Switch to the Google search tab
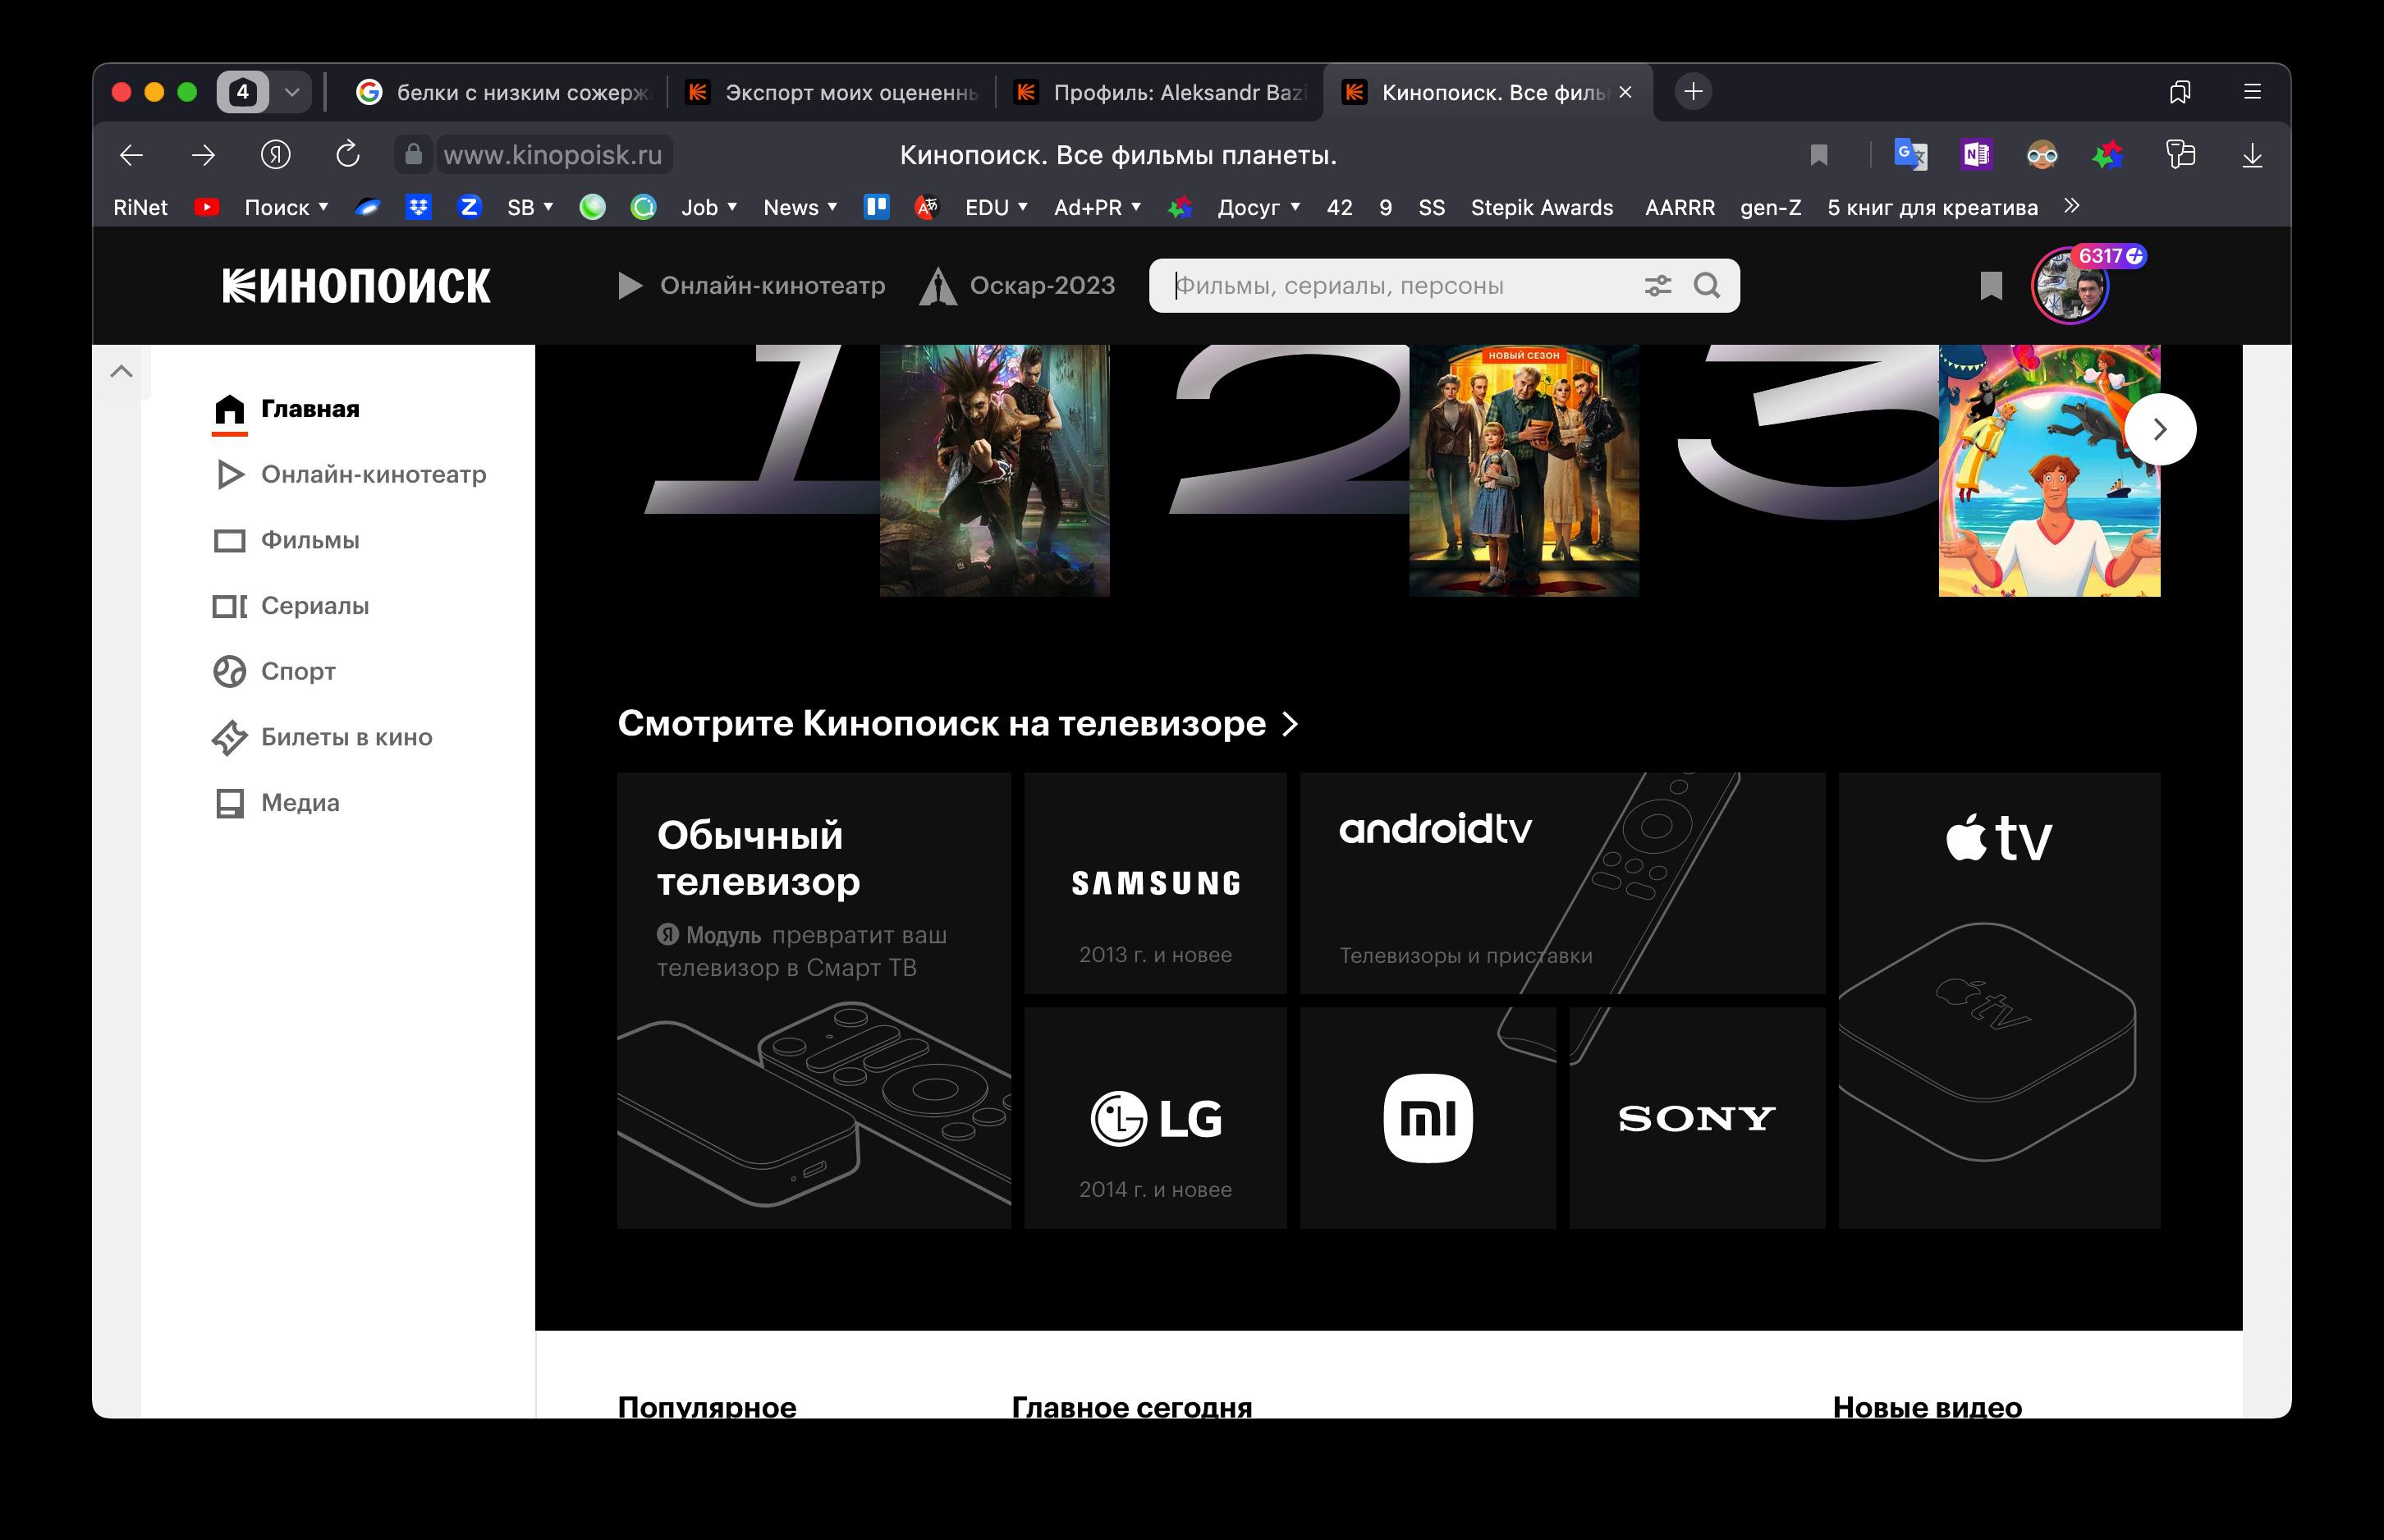 point(503,92)
